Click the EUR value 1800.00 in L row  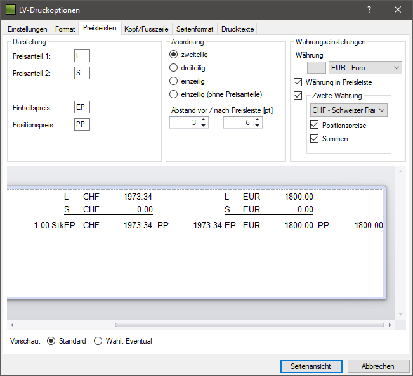tap(299, 197)
